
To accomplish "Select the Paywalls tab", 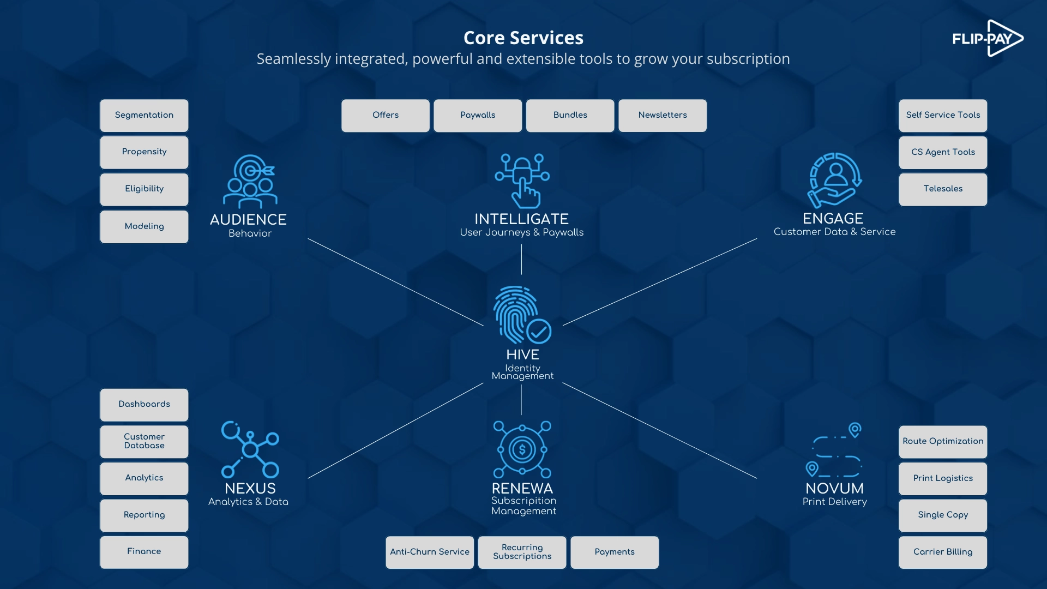I will coord(478,115).
